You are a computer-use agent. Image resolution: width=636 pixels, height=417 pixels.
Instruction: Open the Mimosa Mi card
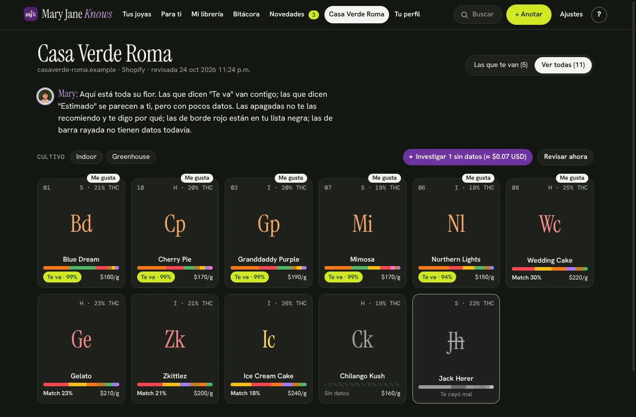point(362,233)
